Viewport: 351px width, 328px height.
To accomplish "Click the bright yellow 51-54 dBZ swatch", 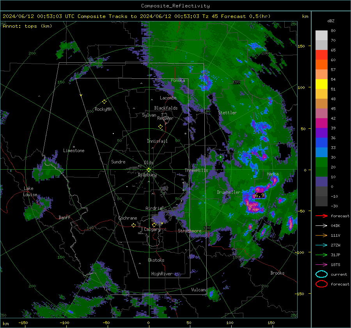I will tap(321, 84).
